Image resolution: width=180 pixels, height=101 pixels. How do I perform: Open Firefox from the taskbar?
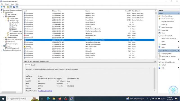click(x=60, y=98)
